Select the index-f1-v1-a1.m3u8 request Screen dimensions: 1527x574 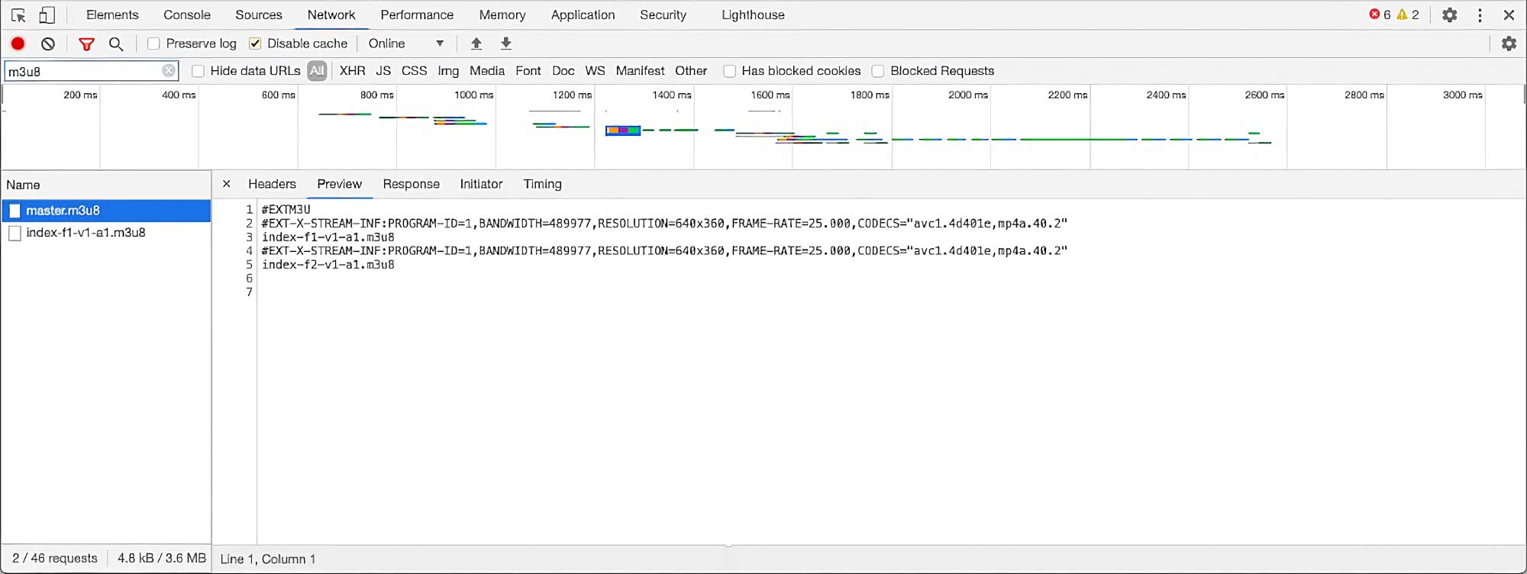coord(106,233)
